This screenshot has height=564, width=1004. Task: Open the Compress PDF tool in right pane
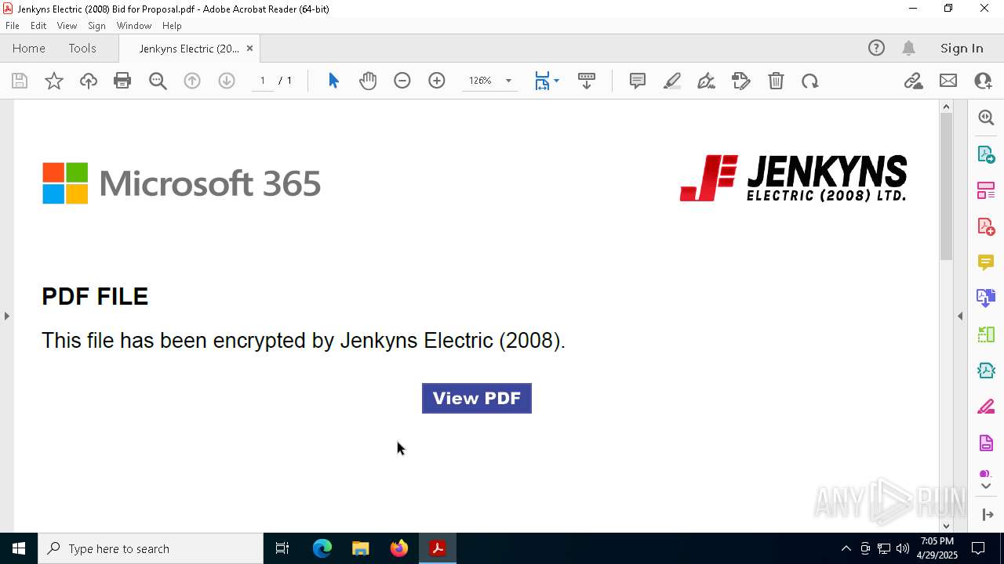click(986, 371)
